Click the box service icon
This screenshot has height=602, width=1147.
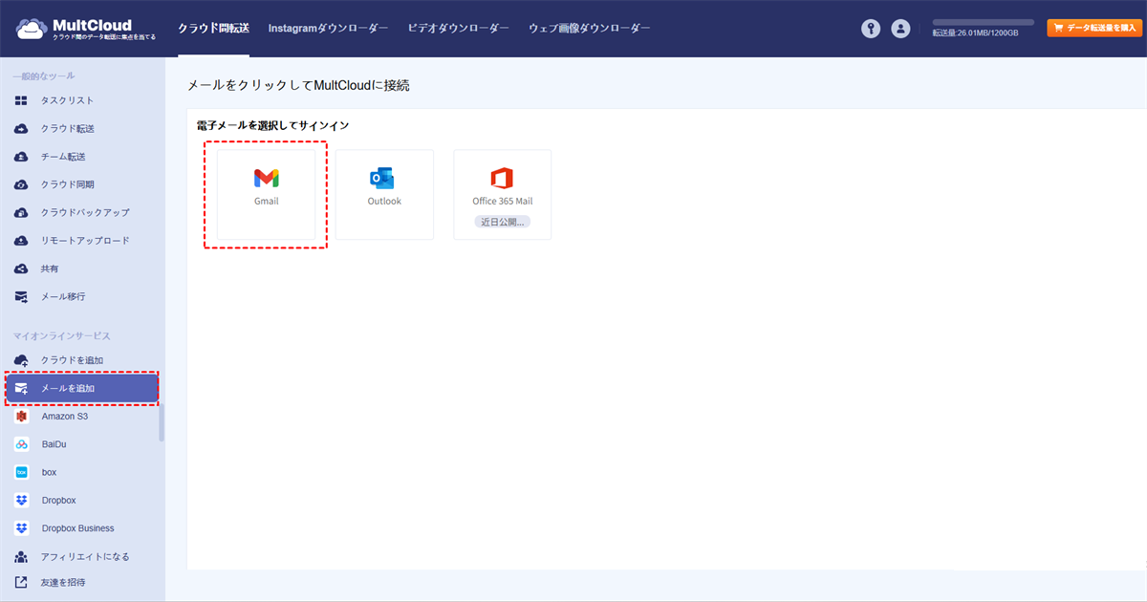(x=21, y=472)
